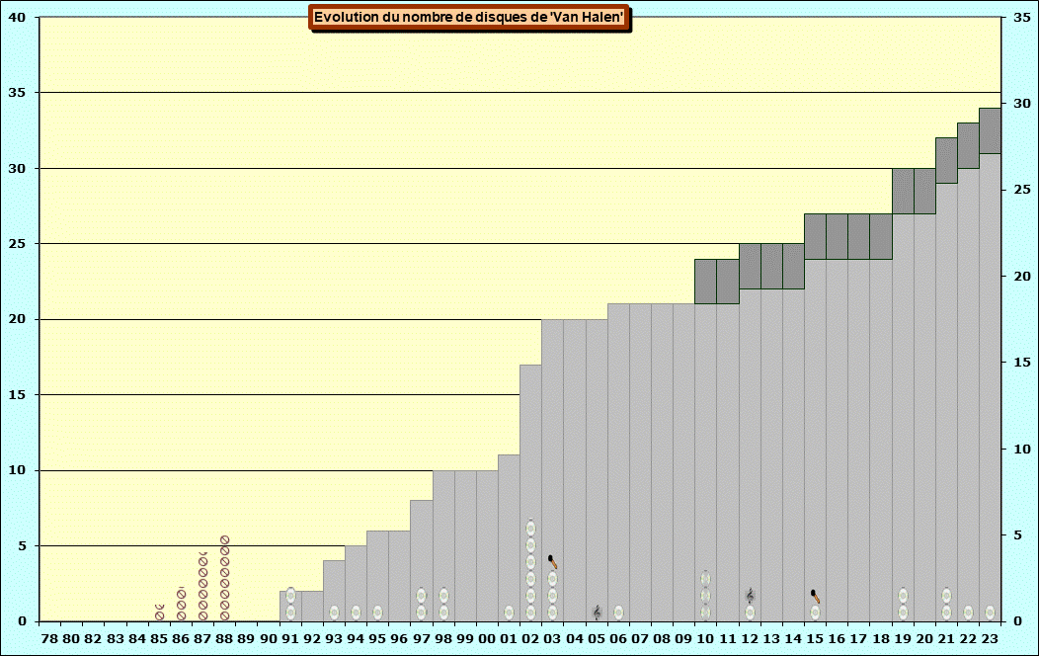The height and width of the screenshot is (656, 1039).
Task: Click the x-axis year label '00'
Action: point(487,639)
